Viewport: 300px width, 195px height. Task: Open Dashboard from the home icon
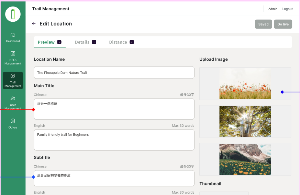point(13,35)
